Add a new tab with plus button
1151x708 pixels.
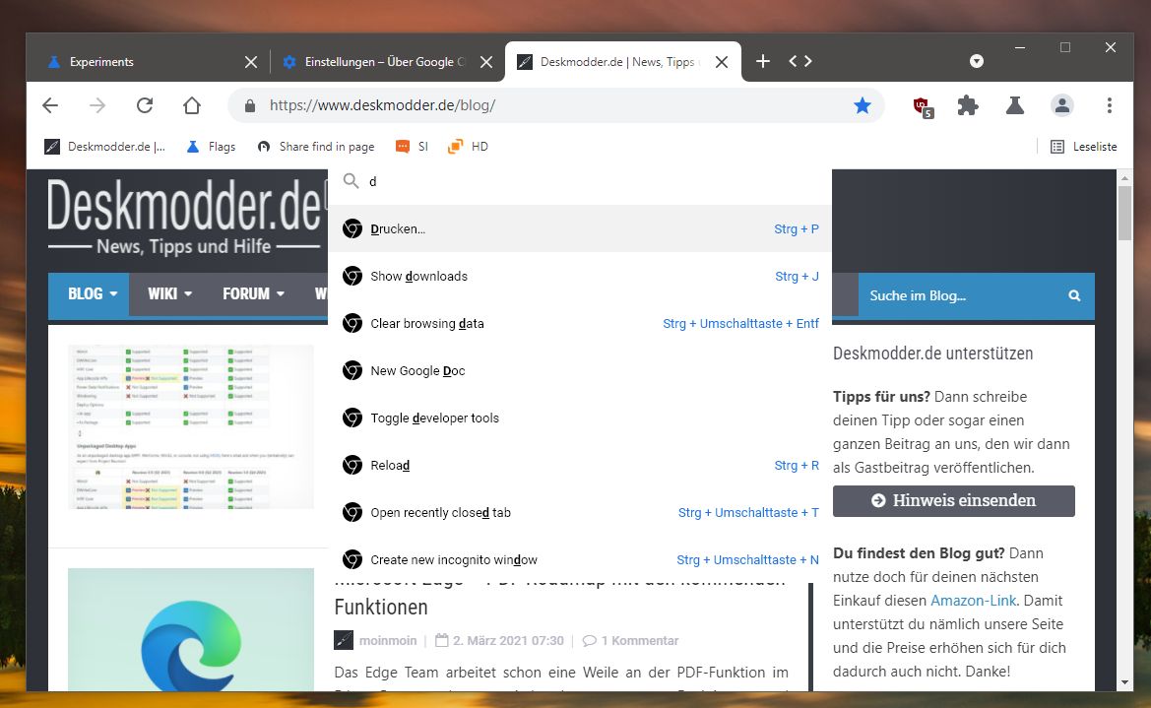tap(763, 61)
